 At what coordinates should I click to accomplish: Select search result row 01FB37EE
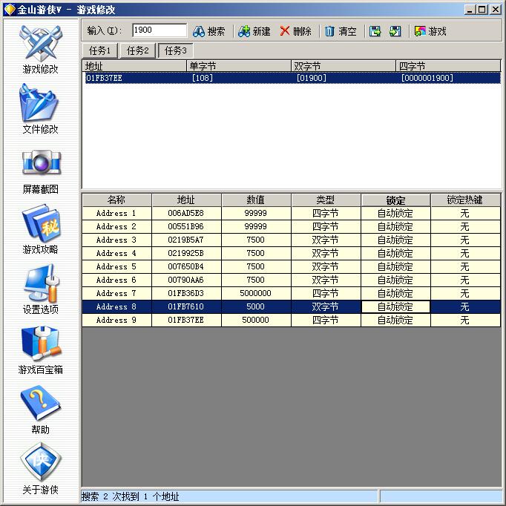pos(292,78)
